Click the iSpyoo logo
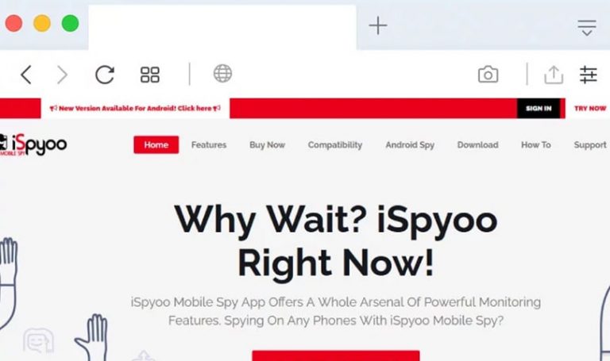 33,145
